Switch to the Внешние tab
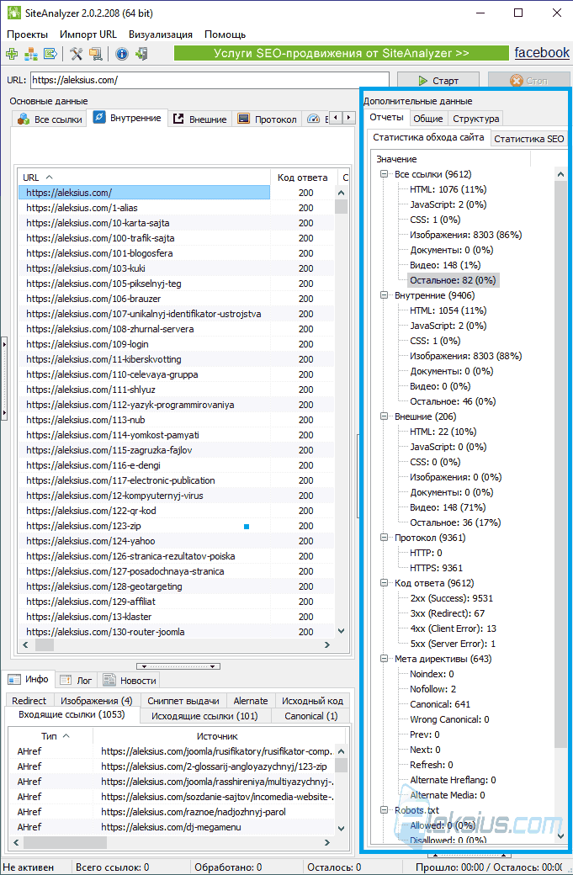Screen dimensions: 573x875 [x=199, y=119]
